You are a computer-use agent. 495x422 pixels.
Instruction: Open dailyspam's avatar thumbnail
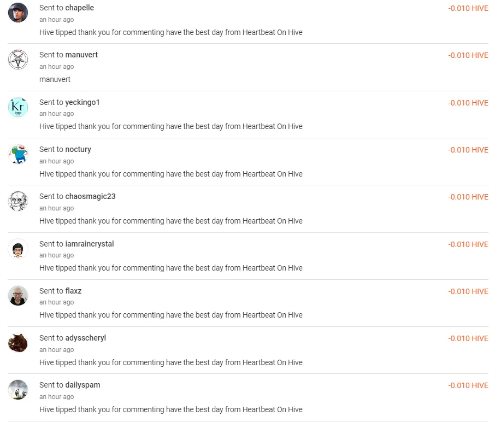(18, 390)
